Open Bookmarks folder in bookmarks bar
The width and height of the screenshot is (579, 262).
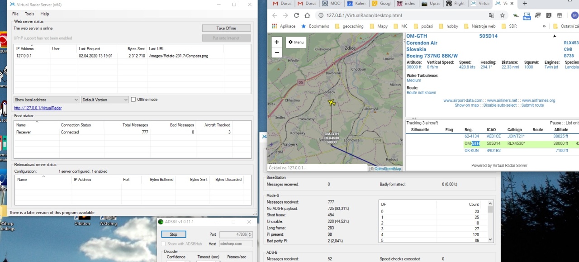pos(315,26)
